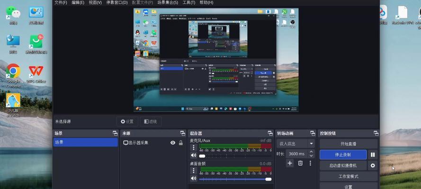Image resolution: width=421 pixels, height=189 pixels.
Task: Open transition properties three-dot menu
Action: click(x=310, y=163)
